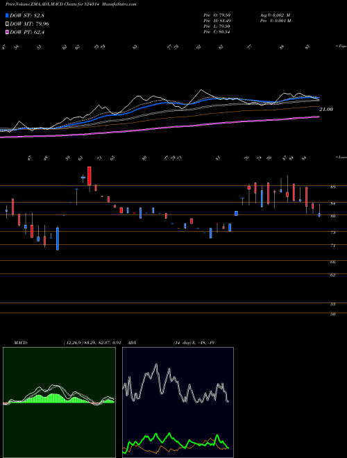This screenshot has height=458, width=347.
Task: Click the tall blue candlestick at the lowest price
Action: click(58, 239)
